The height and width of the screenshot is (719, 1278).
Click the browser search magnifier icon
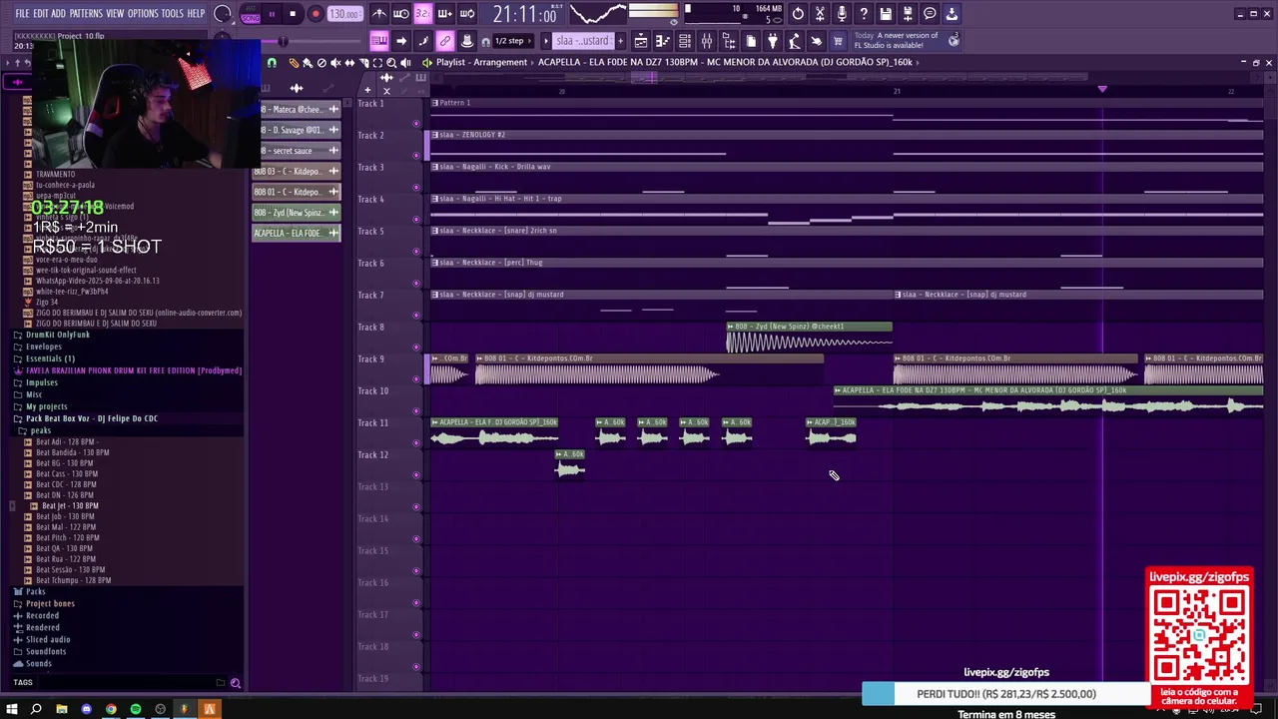point(236,683)
